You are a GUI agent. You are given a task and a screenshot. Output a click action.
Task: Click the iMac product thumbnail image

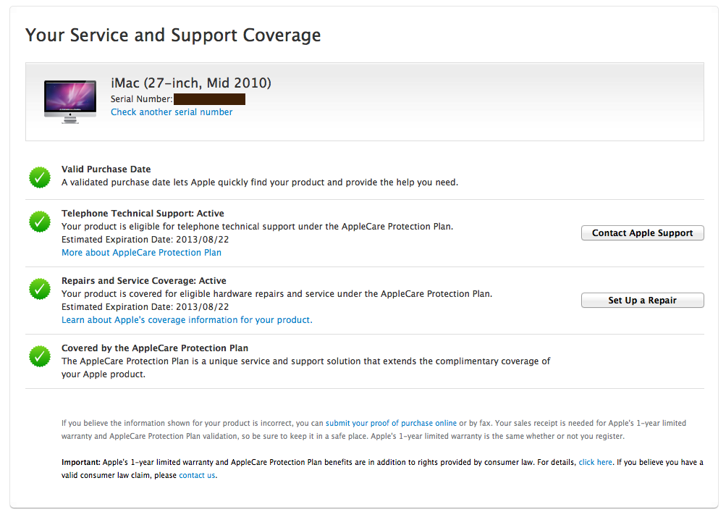pos(69,101)
